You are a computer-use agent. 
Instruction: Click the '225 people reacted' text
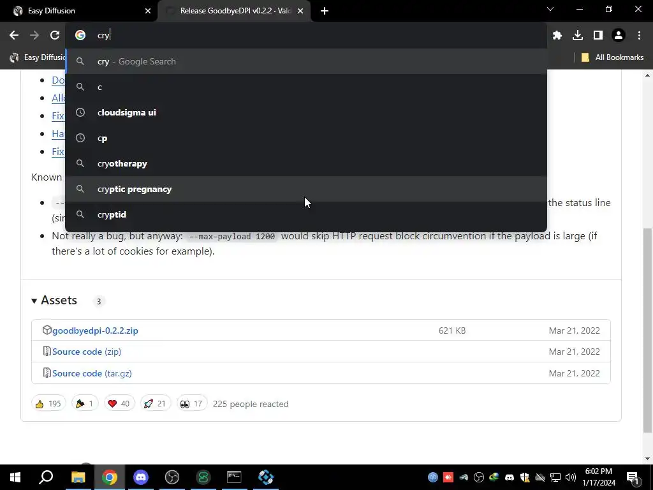point(251,404)
